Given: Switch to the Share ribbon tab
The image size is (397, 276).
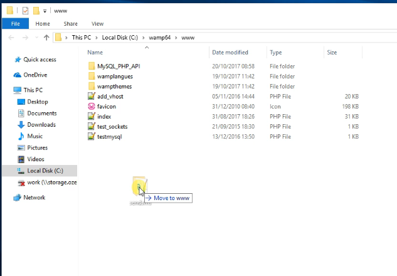Looking at the screenshot, I should tap(71, 24).
